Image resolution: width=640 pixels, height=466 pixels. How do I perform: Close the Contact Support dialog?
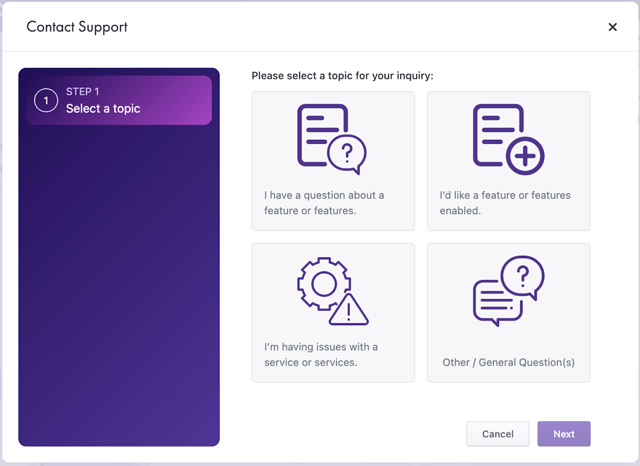612,27
